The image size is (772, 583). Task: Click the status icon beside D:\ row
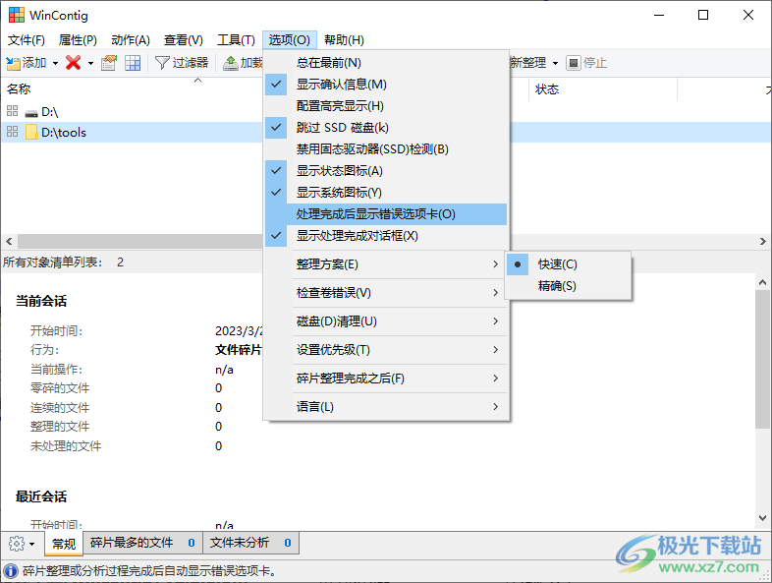13,110
